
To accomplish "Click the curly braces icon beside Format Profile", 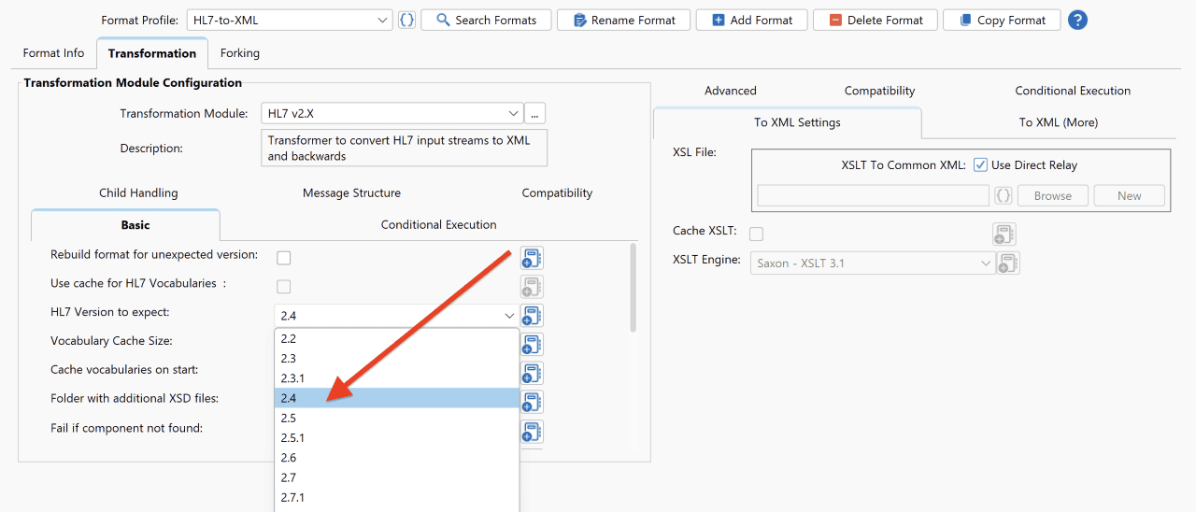I will click(406, 20).
